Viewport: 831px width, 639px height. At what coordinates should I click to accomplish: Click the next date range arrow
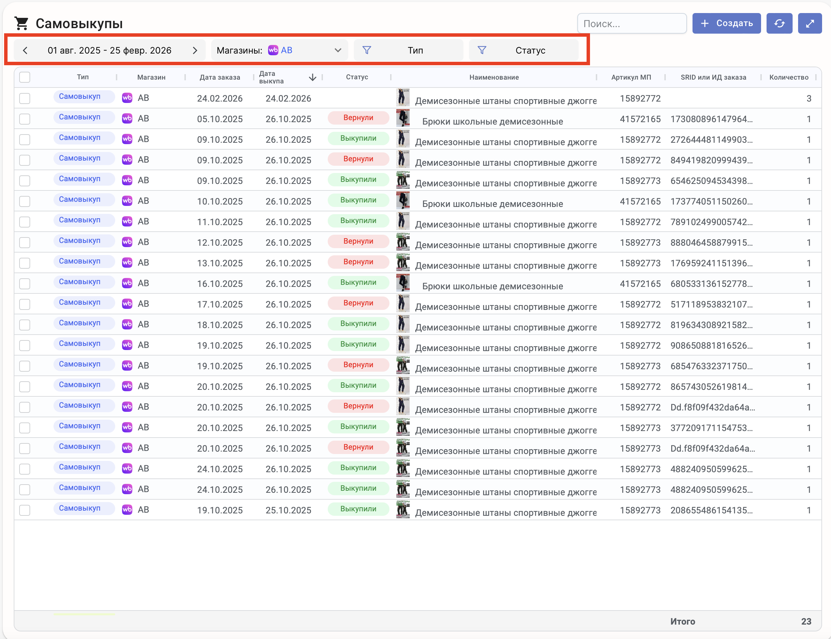coord(195,50)
